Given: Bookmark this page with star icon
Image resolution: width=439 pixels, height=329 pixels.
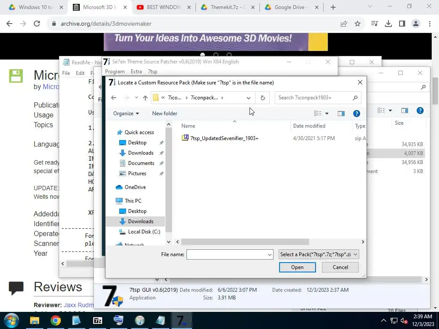Looking at the screenshot, I should tap(358, 24).
